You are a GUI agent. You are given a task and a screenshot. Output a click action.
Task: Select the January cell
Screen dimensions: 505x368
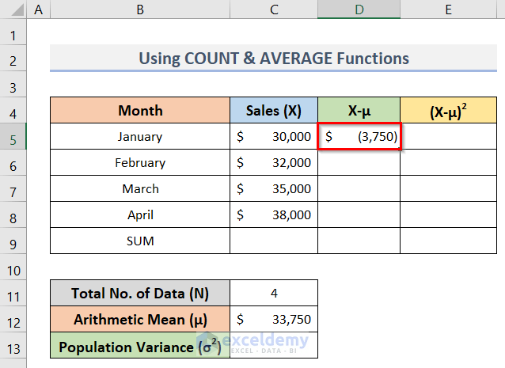140,136
